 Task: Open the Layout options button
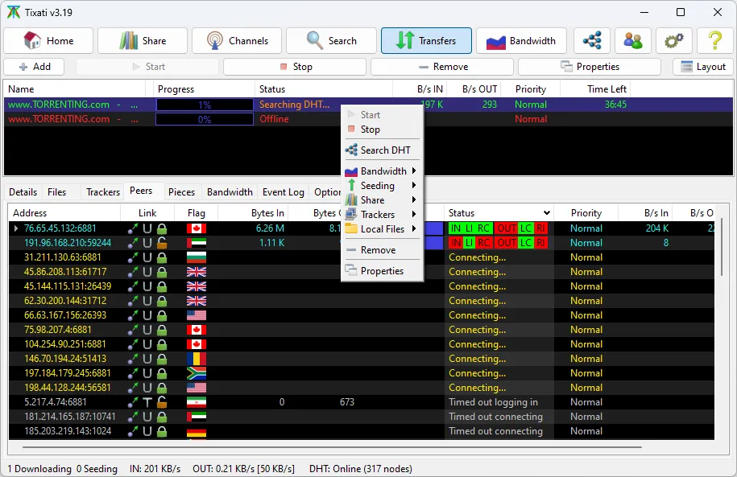[702, 67]
